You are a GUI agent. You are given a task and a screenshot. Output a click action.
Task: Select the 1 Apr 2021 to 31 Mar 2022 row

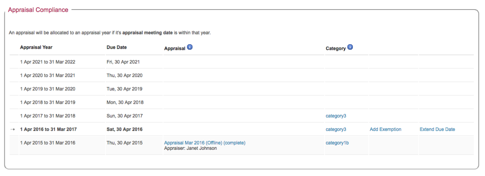coord(242,62)
